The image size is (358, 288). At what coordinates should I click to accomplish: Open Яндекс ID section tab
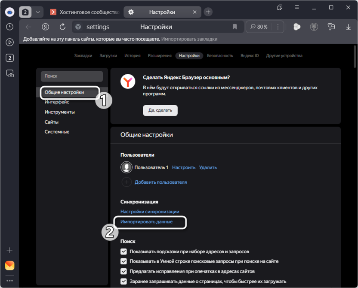250,55
